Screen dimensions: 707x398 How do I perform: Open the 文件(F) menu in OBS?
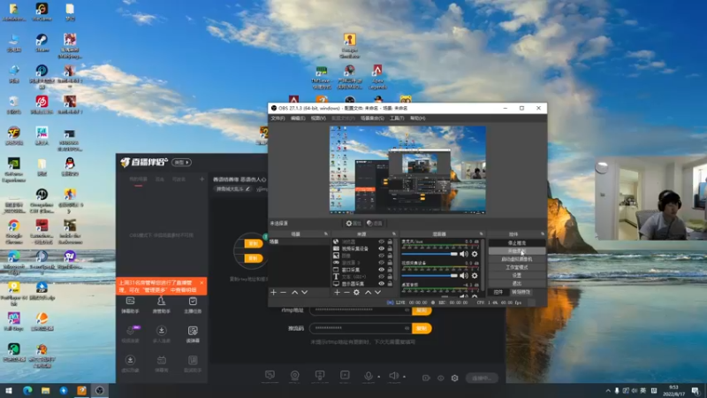point(277,119)
